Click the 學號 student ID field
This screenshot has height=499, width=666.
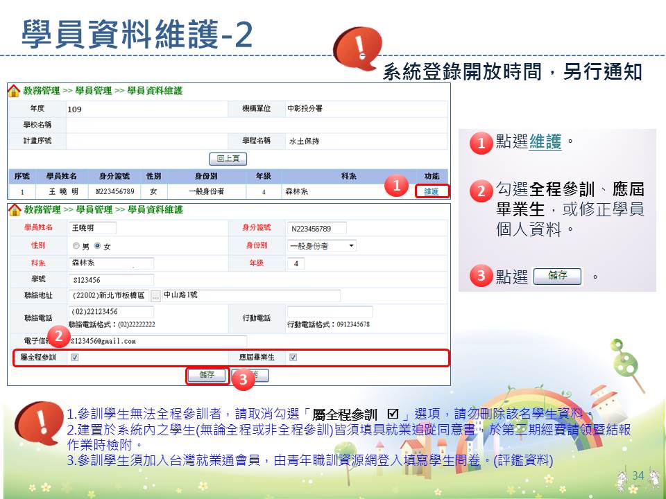[111, 280]
